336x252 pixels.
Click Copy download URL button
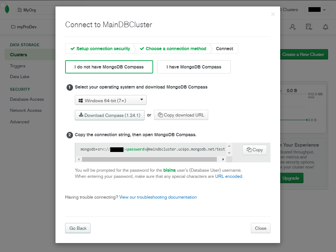pos(181,115)
